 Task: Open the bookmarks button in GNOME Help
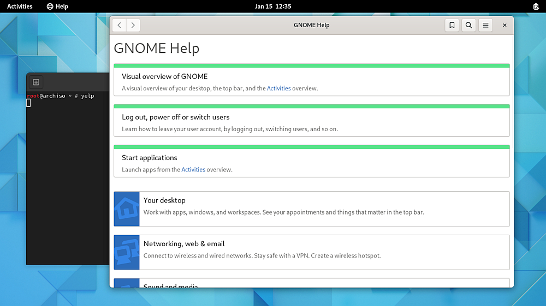tap(452, 25)
